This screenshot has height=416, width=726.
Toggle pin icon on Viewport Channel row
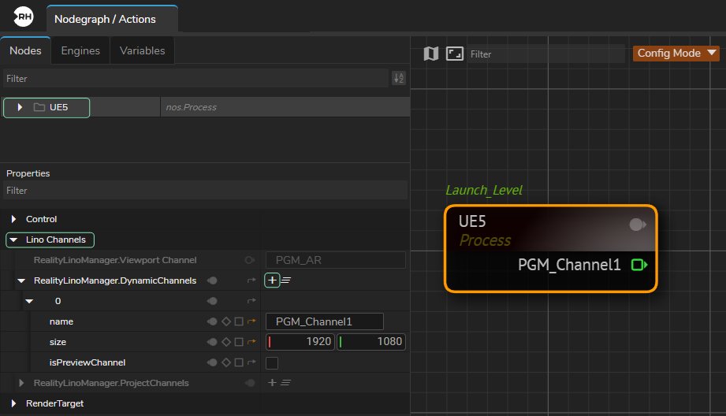[x=250, y=260]
